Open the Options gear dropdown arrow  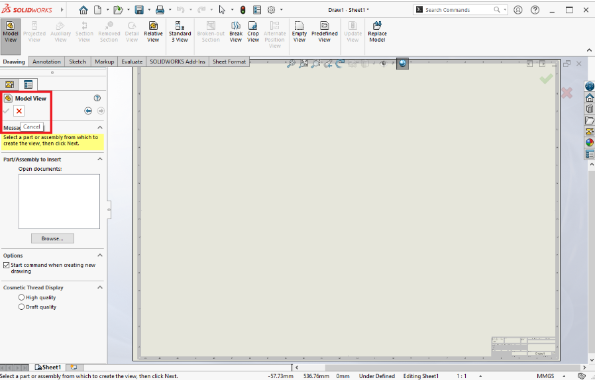point(281,10)
